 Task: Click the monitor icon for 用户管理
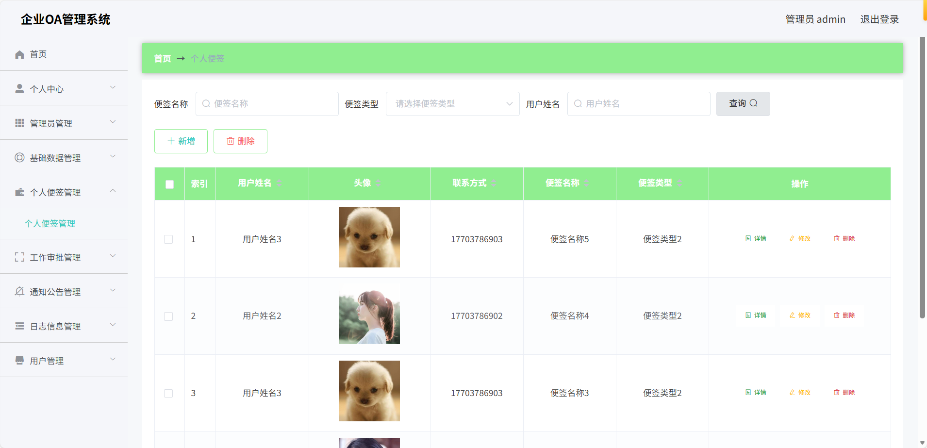point(19,360)
